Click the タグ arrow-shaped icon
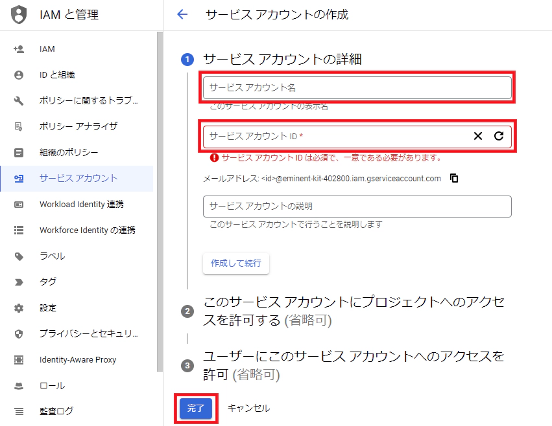The image size is (552, 426). click(19, 282)
